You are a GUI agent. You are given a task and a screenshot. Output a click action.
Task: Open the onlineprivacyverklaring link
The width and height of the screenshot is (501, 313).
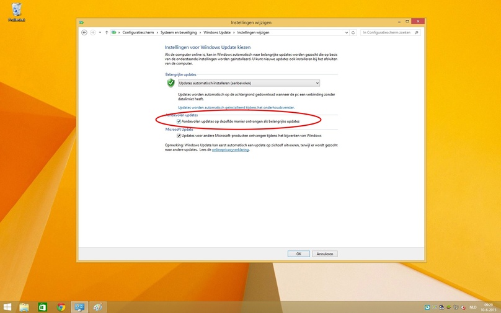point(231,149)
